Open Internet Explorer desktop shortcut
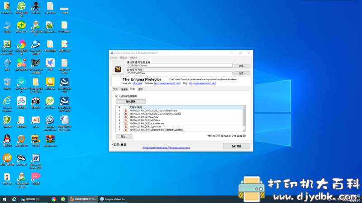The height and width of the screenshot is (203, 362). click(x=7, y=104)
